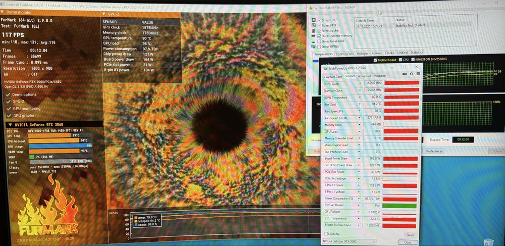Click the AIDA64 Elapsed Time 00:12:00 field

[463, 140]
